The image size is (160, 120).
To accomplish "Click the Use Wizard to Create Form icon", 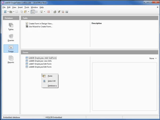I will (x=27, y=26).
